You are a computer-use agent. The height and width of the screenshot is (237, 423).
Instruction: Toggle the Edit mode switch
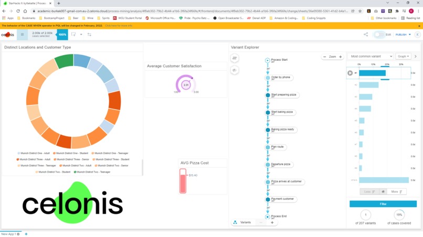(x=379, y=35)
